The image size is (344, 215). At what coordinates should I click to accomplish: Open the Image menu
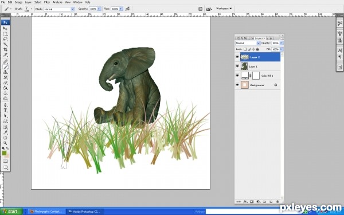19,2
